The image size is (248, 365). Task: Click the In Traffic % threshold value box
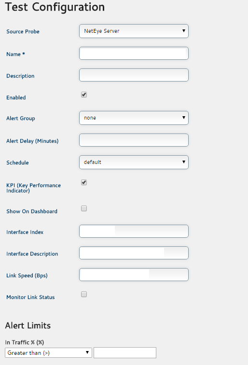coord(125,352)
